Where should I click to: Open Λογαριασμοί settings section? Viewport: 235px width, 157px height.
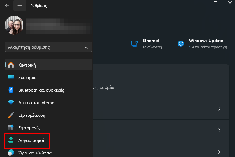(x=31, y=140)
